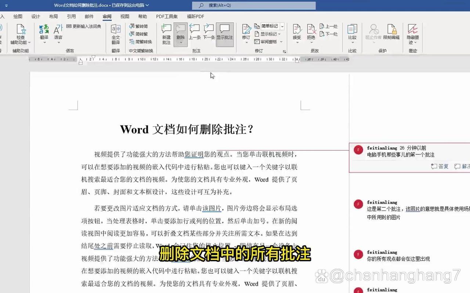Click the right indent marker on ruler
The width and height of the screenshot is (470, 293).
click(x=297, y=62)
